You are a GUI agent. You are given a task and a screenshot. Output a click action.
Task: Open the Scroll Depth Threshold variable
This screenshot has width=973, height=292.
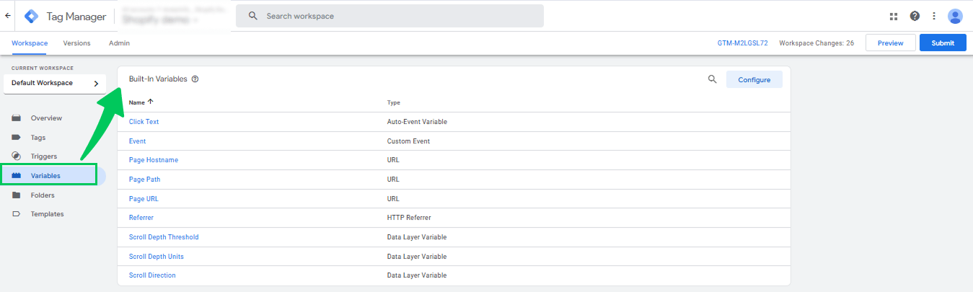tap(164, 237)
